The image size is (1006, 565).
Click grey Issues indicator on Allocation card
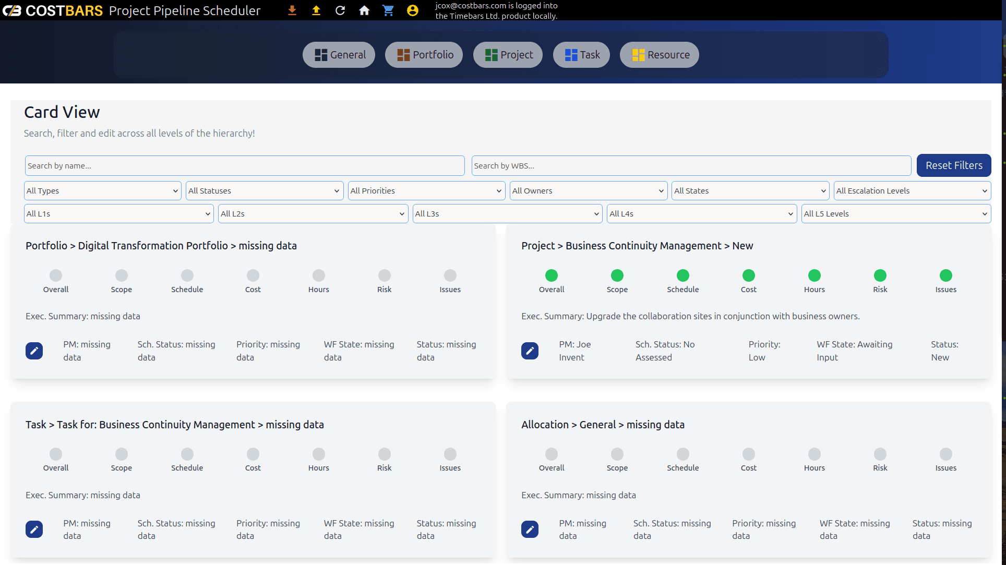click(946, 454)
